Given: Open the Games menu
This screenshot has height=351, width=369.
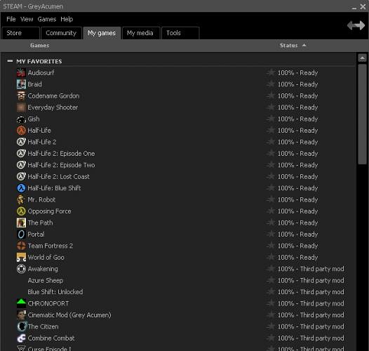Looking at the screenshot, I should (x=47, y=19).
